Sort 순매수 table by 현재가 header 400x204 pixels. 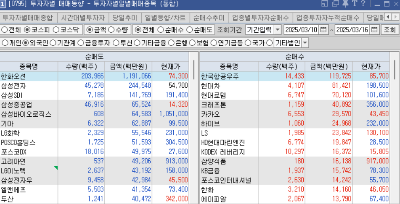pyautogui.click(x=371, y=67)
